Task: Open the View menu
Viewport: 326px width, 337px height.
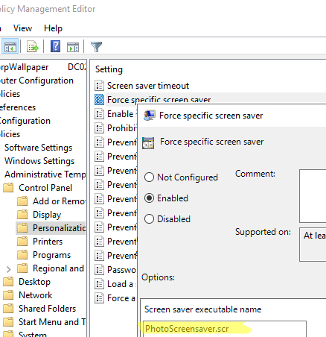Action: (22, 28)
